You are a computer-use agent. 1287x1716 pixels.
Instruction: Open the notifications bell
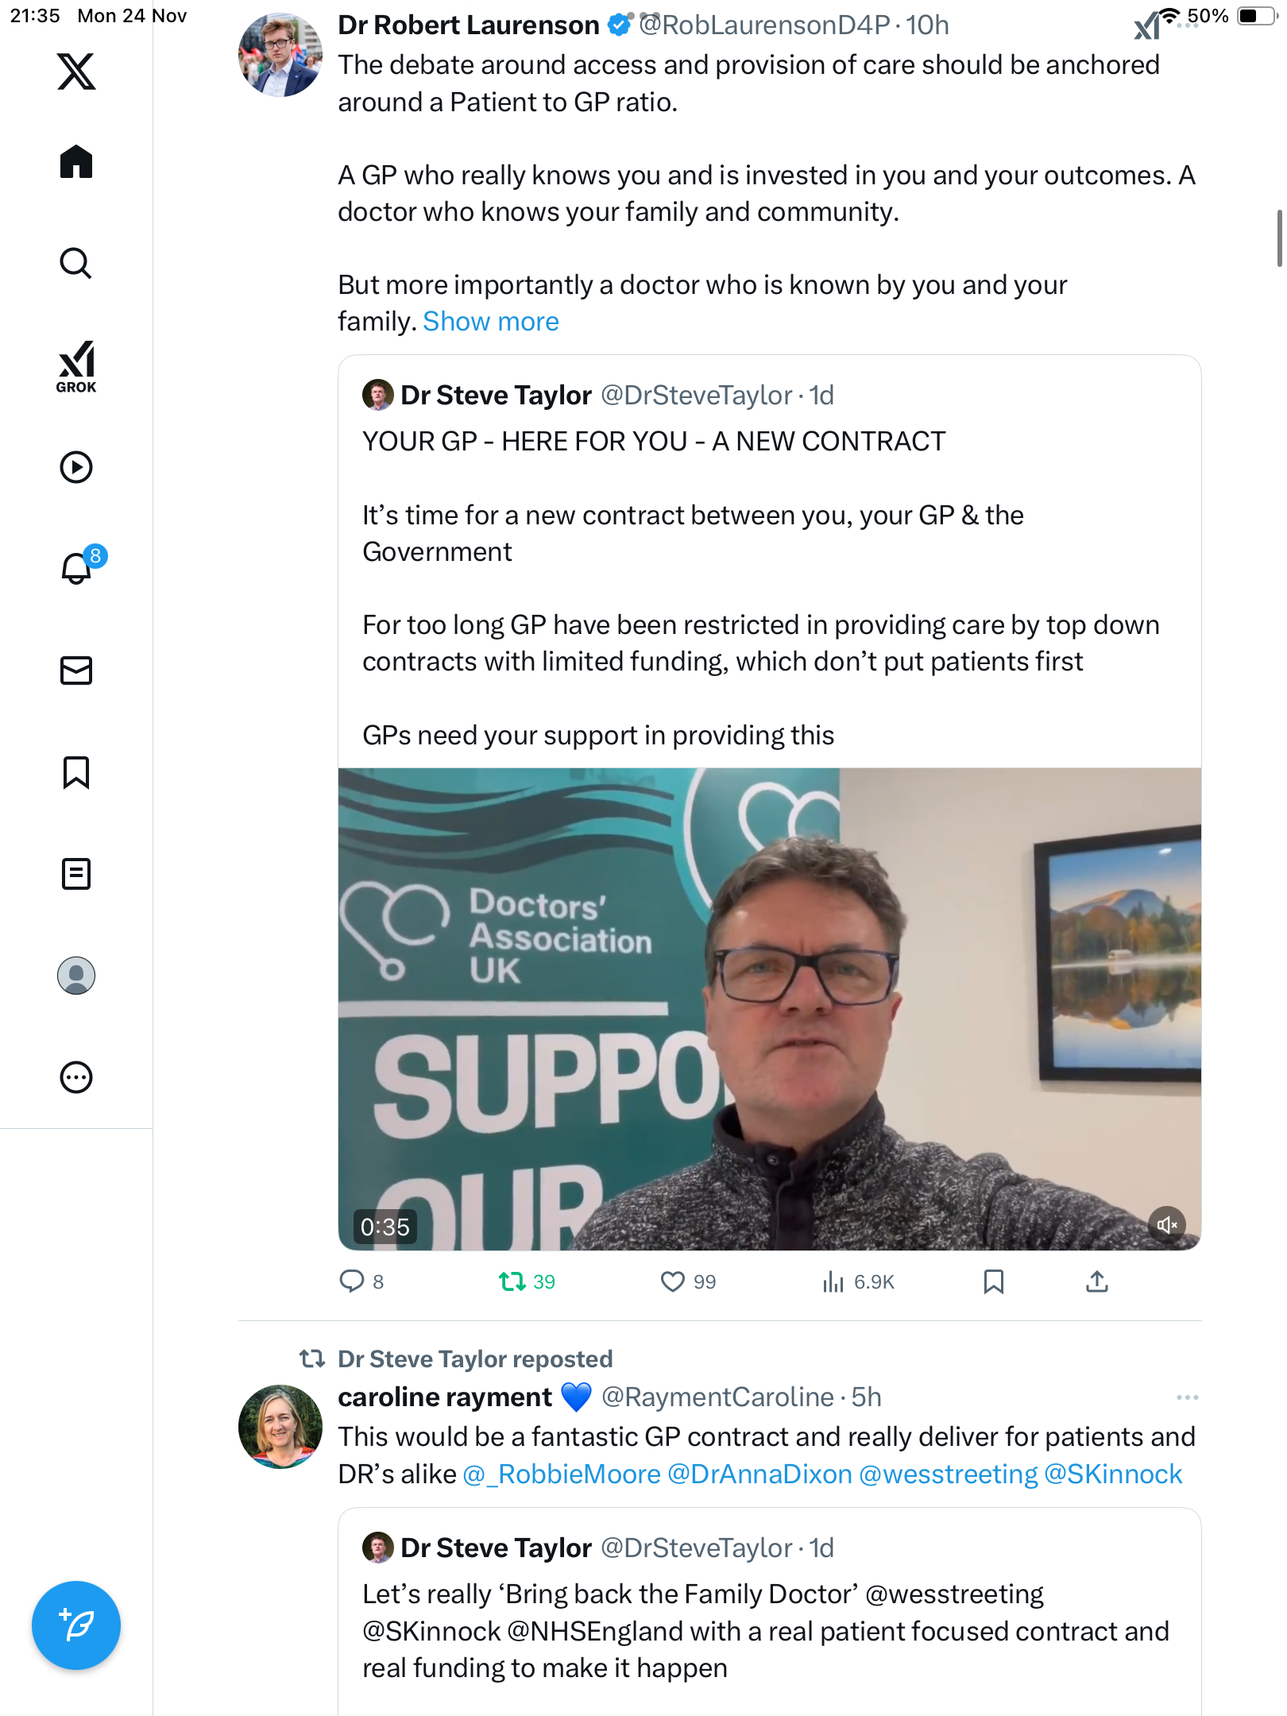tap(76, 568)
